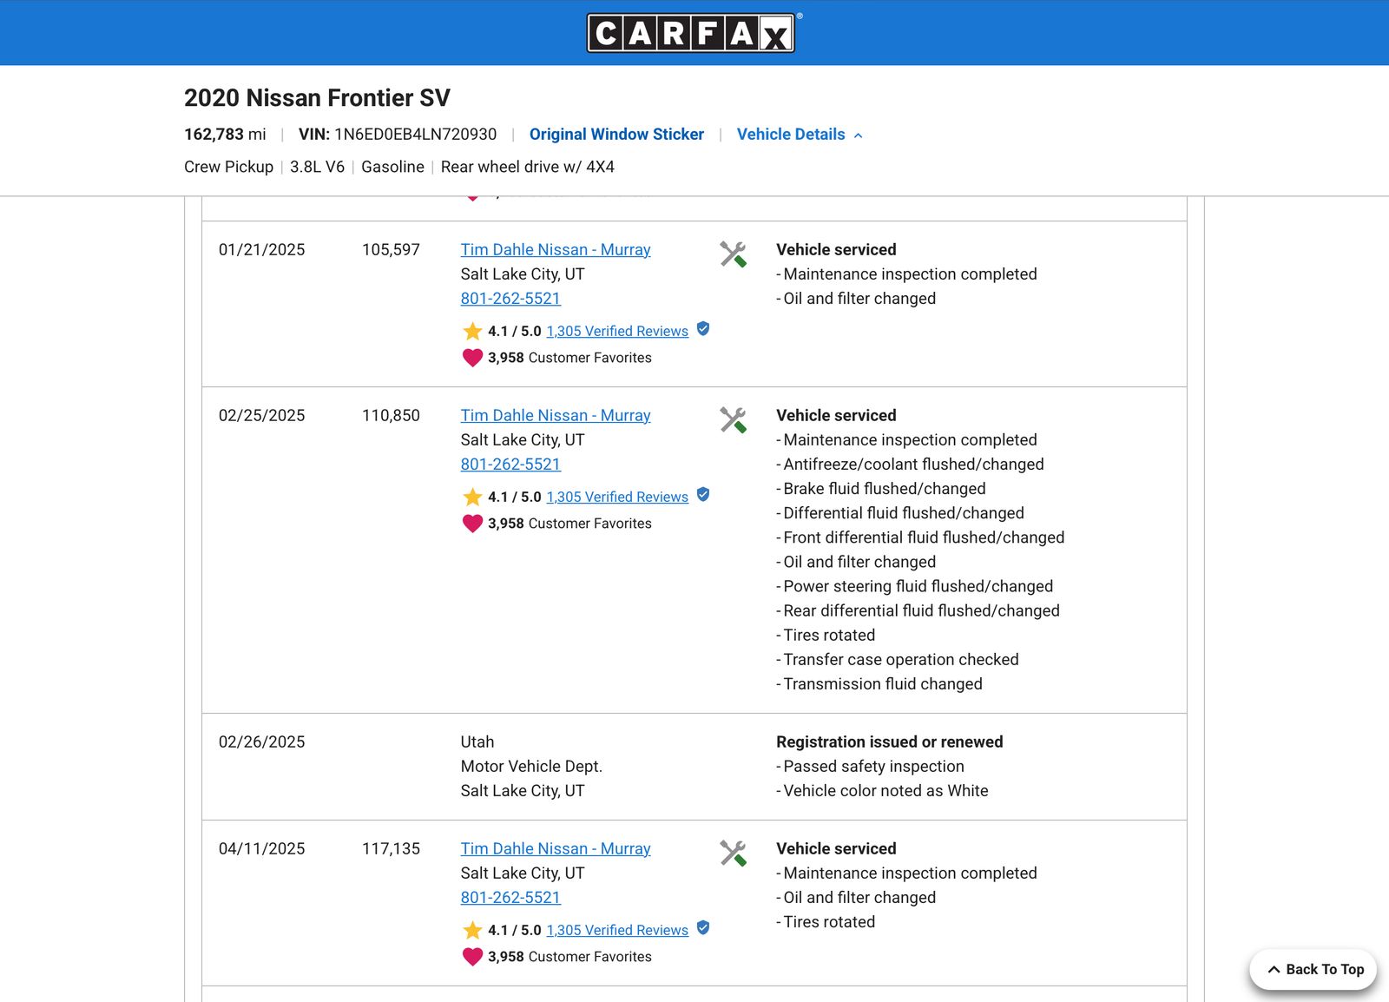View 1,305 Verified Reviews in 04/11/2025 entry
The width and height of the screenshot is (1389, 1002).
617,931
